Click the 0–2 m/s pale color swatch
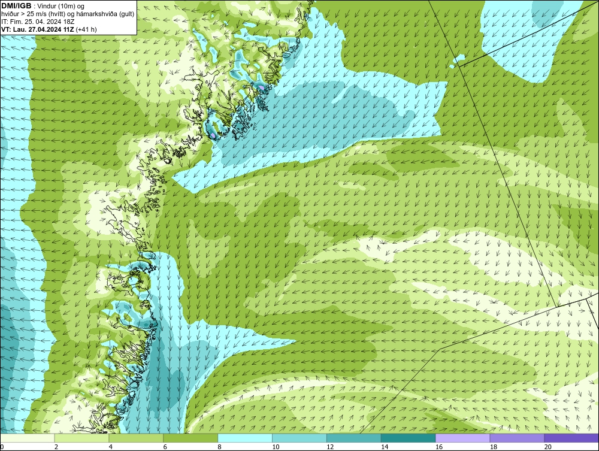599x451 pixels. pyautogui.click(x=28, y=438)
